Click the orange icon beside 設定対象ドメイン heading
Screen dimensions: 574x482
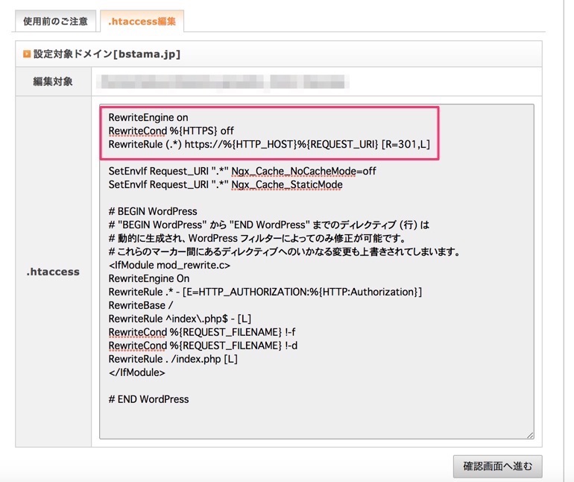(26, 54)
